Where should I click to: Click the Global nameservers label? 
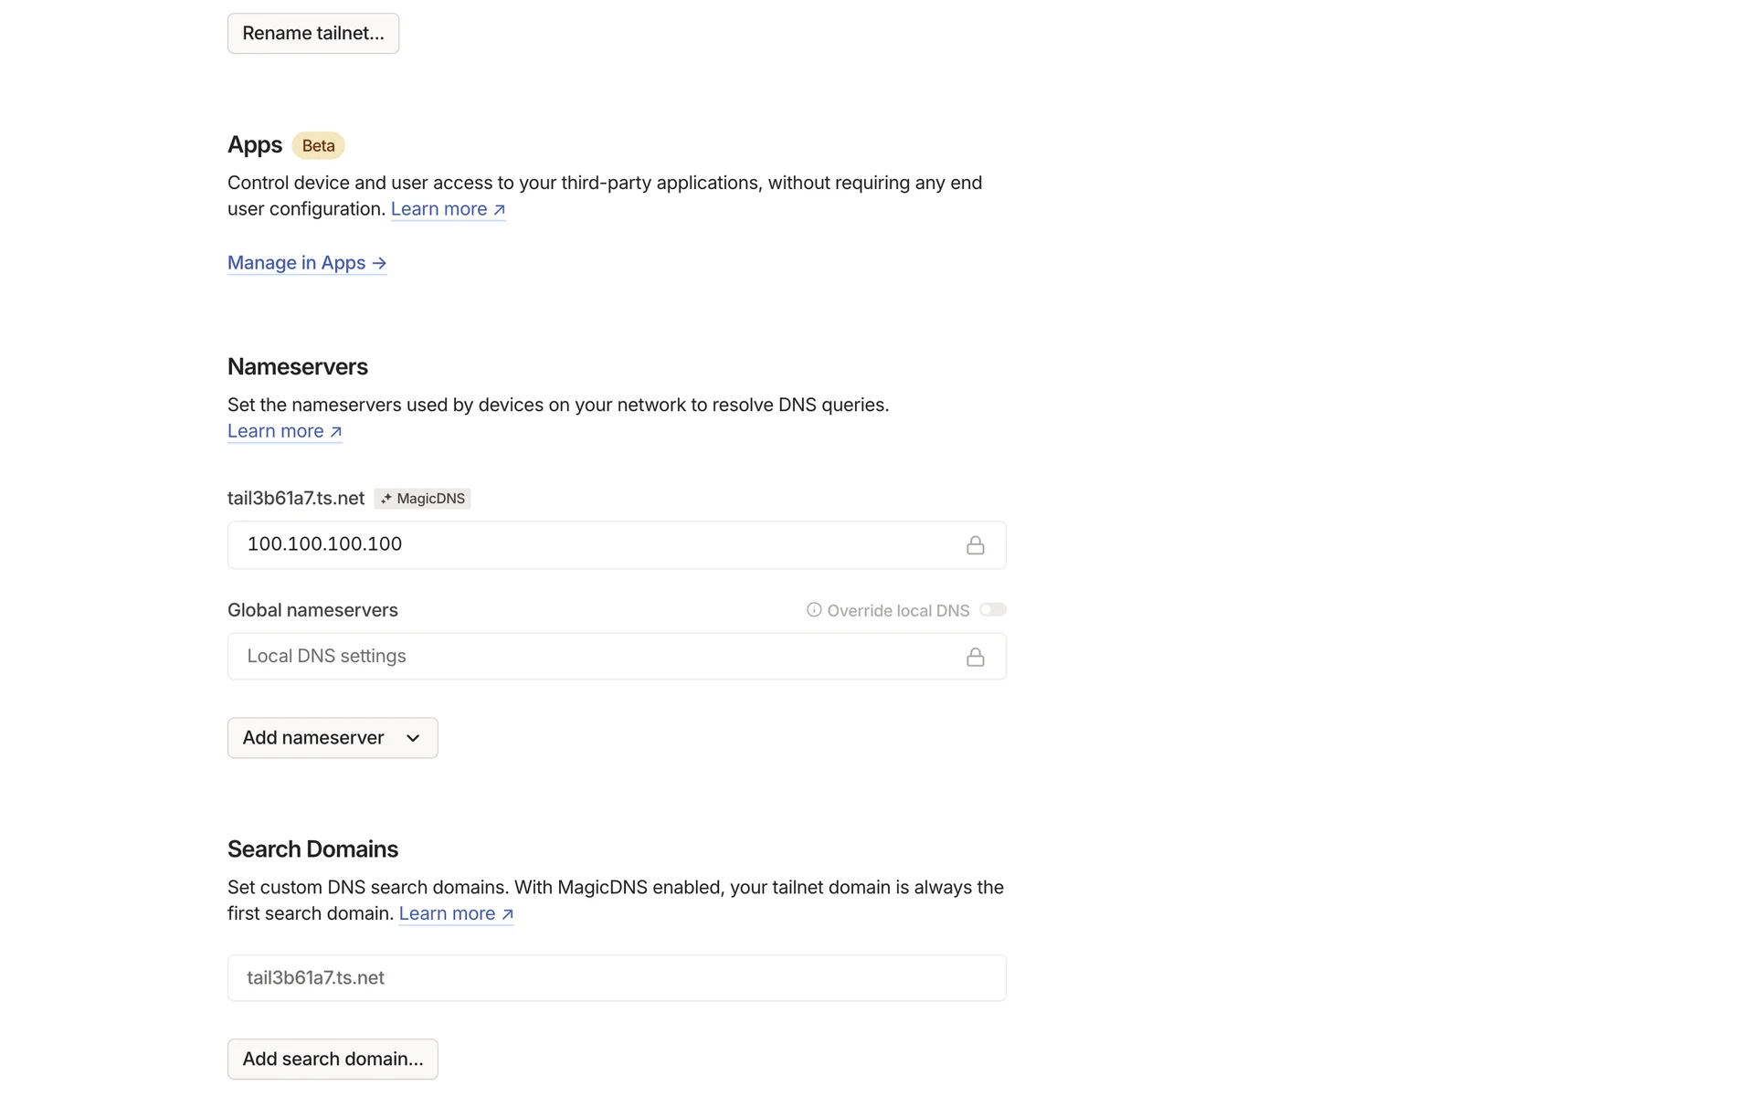pos(312,610)
